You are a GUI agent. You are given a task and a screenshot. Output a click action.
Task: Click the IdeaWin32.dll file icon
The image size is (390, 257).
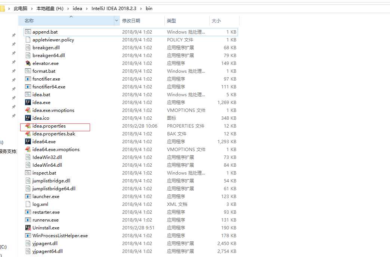coord(28,157)
